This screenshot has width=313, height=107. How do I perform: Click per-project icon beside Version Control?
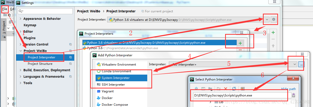(70, 44)
